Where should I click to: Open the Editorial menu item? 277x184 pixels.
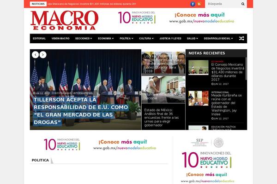click(39, 38)
